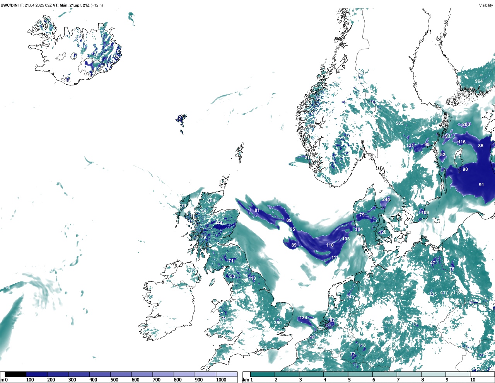
Task: Click the '121' value in Sweden
Action: [x=410, y=146]
